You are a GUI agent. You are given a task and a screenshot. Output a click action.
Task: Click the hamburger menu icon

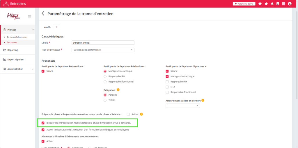pos(29,16)
